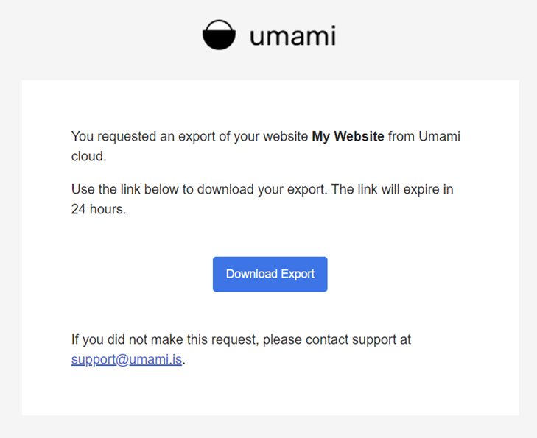
Task: Click the words "please contact support at"
Action: click(x=337, y=339)
